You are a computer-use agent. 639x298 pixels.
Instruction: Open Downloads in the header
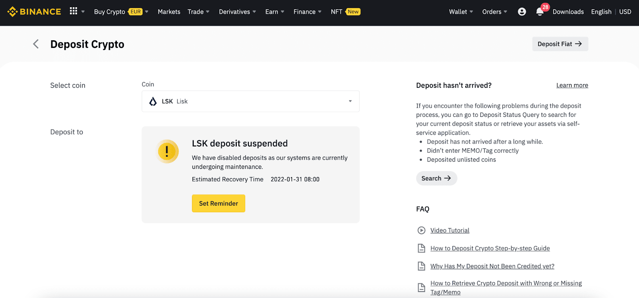[x=568, y=12]
